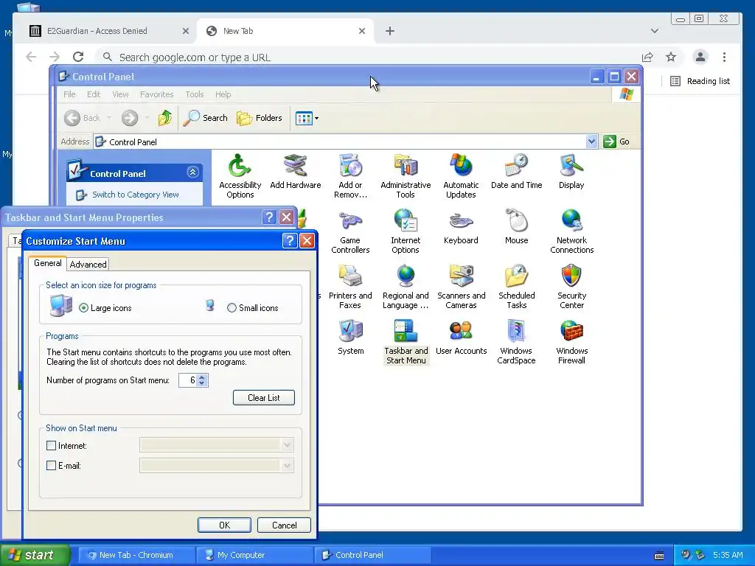The height and width of the screenshot is (566, 755).
Task: Open the Mouse applet icon
Action: tap(516, 227)
